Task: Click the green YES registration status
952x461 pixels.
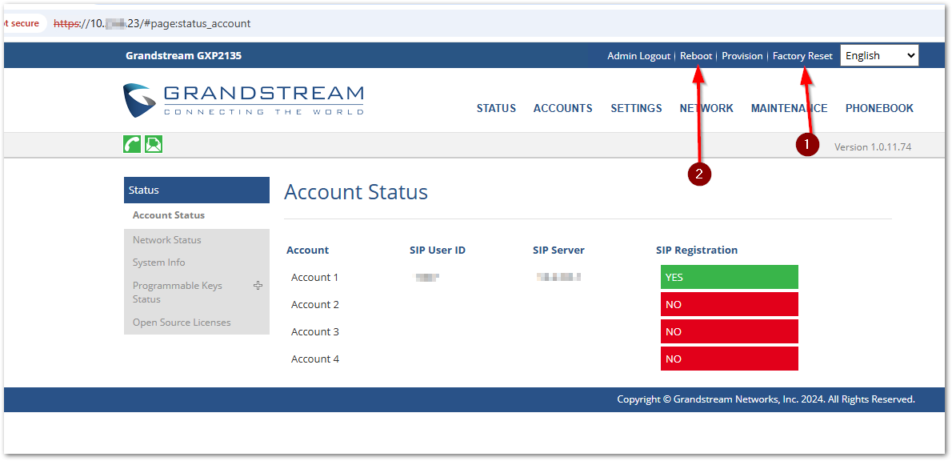Action: [729, 277]
